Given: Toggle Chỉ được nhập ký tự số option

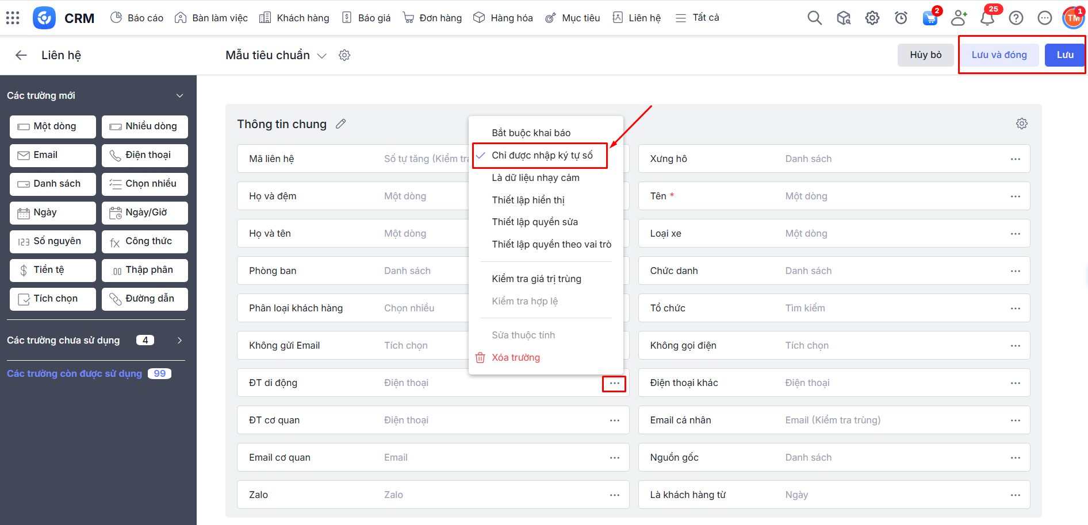Looking at the screenshot, I should pyautogui.click(x=542, y=156).
